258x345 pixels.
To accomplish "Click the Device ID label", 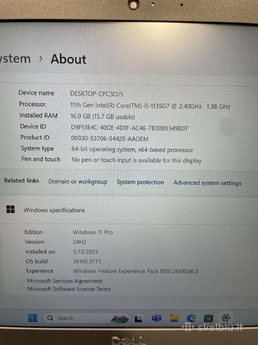I will pyautogui.click(x=33, y=126).
